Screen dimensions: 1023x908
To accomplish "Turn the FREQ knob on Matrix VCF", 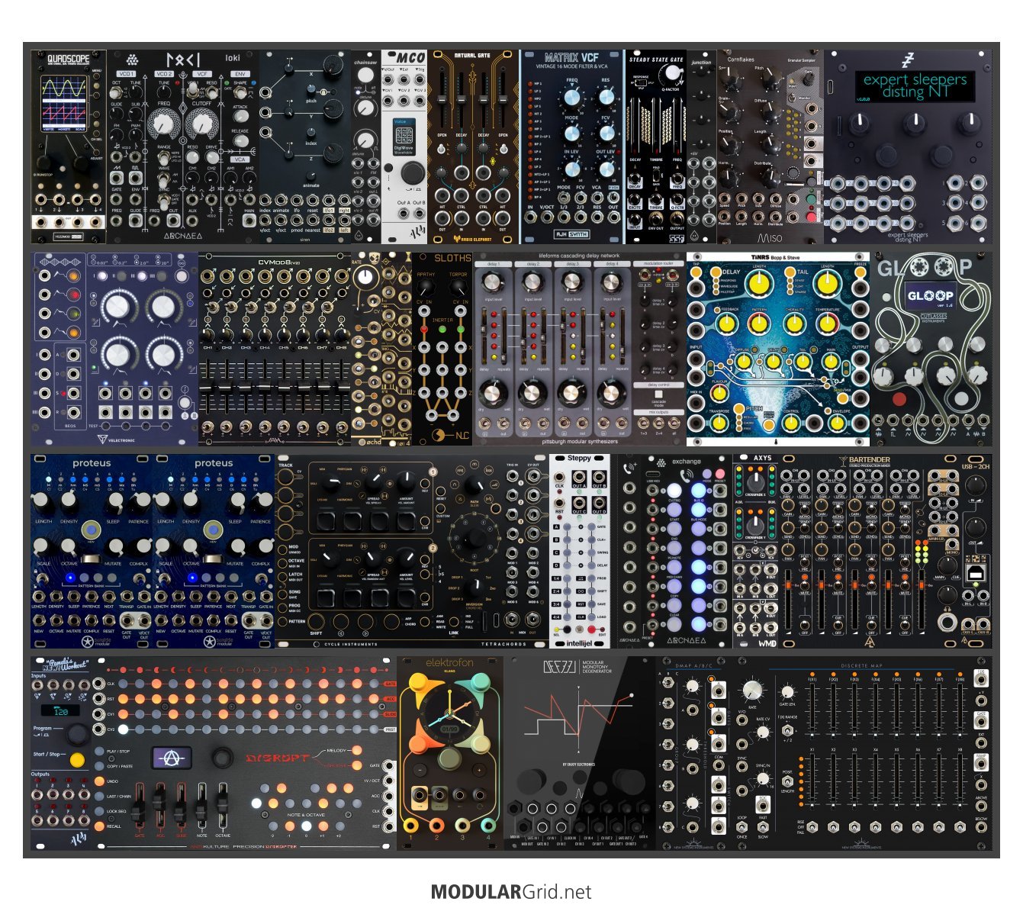I will [571, 97].
